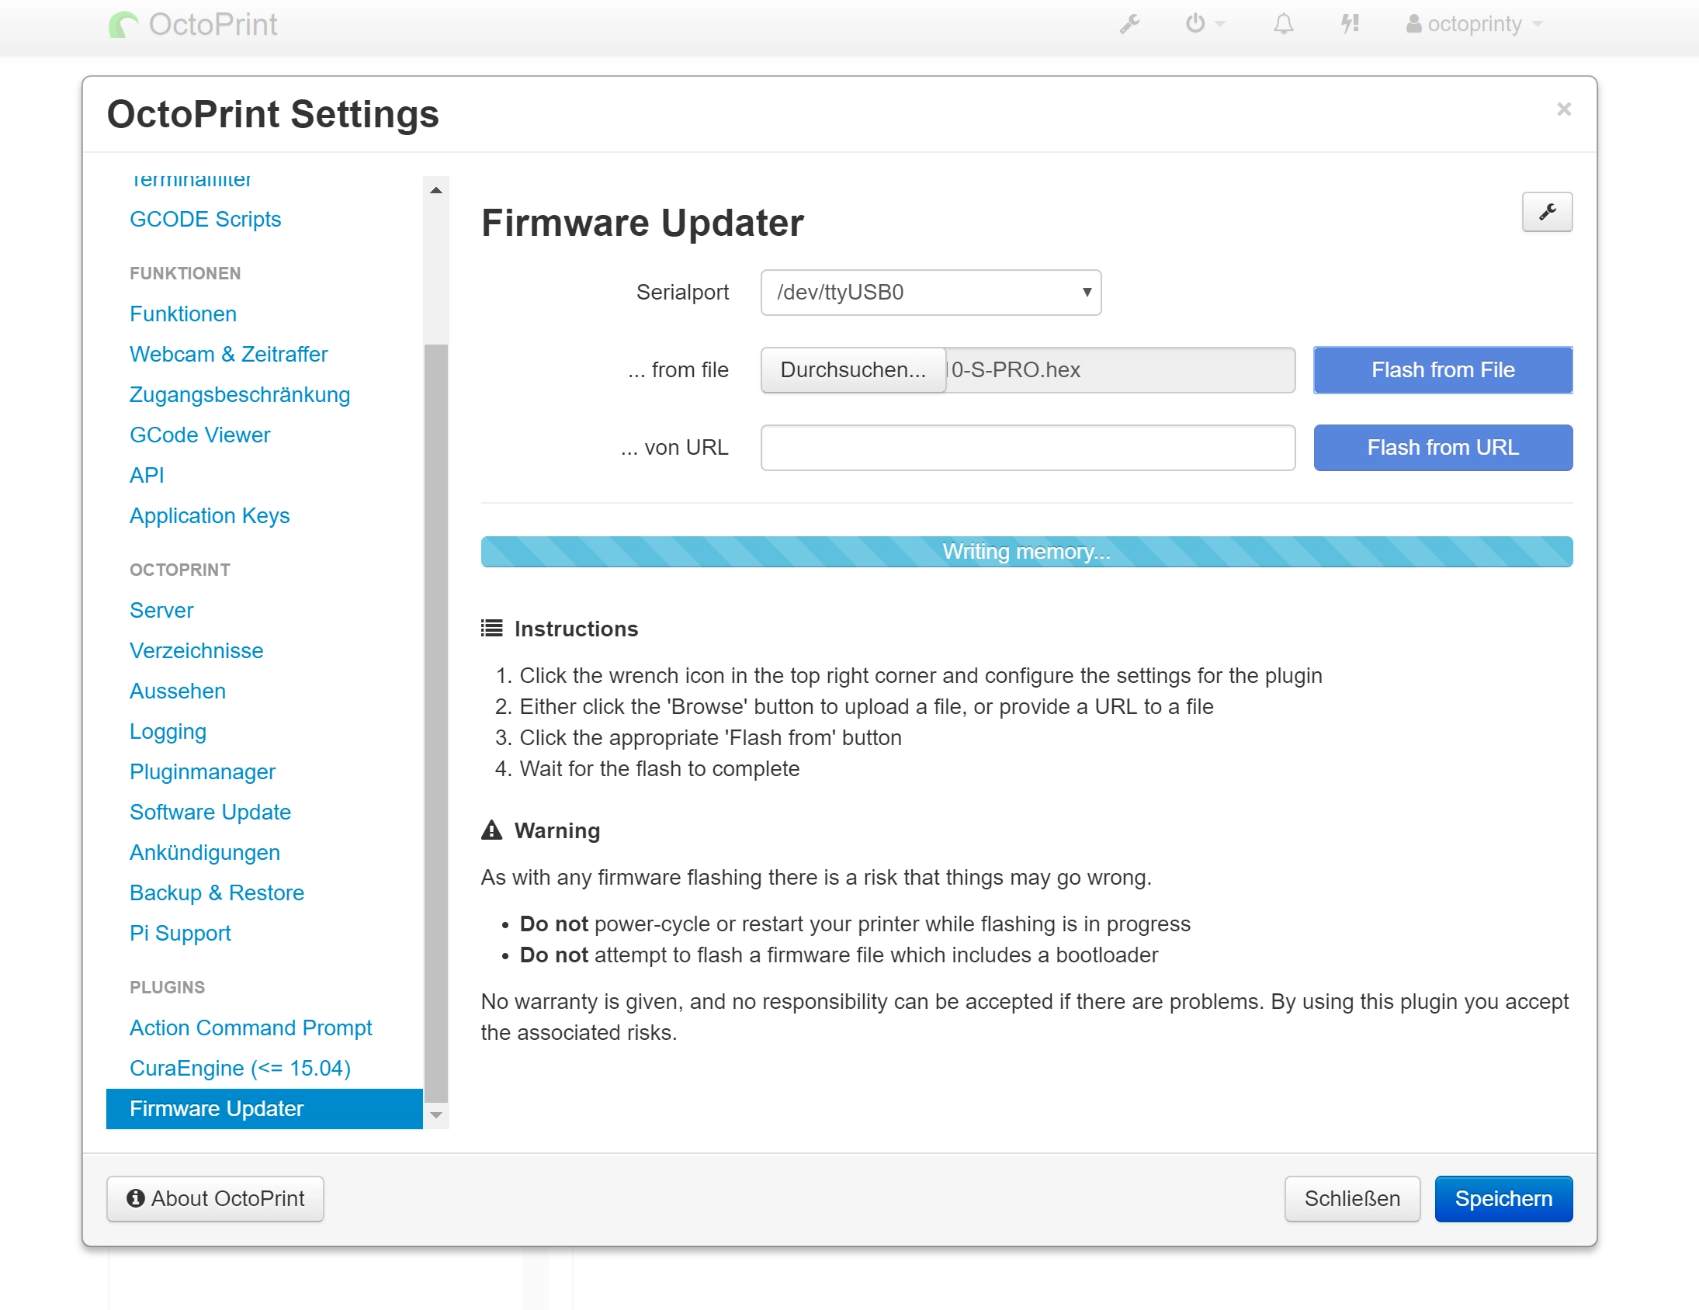Open Software Update settings
Screen dimensions: 1699x1310
pos(210,813)
